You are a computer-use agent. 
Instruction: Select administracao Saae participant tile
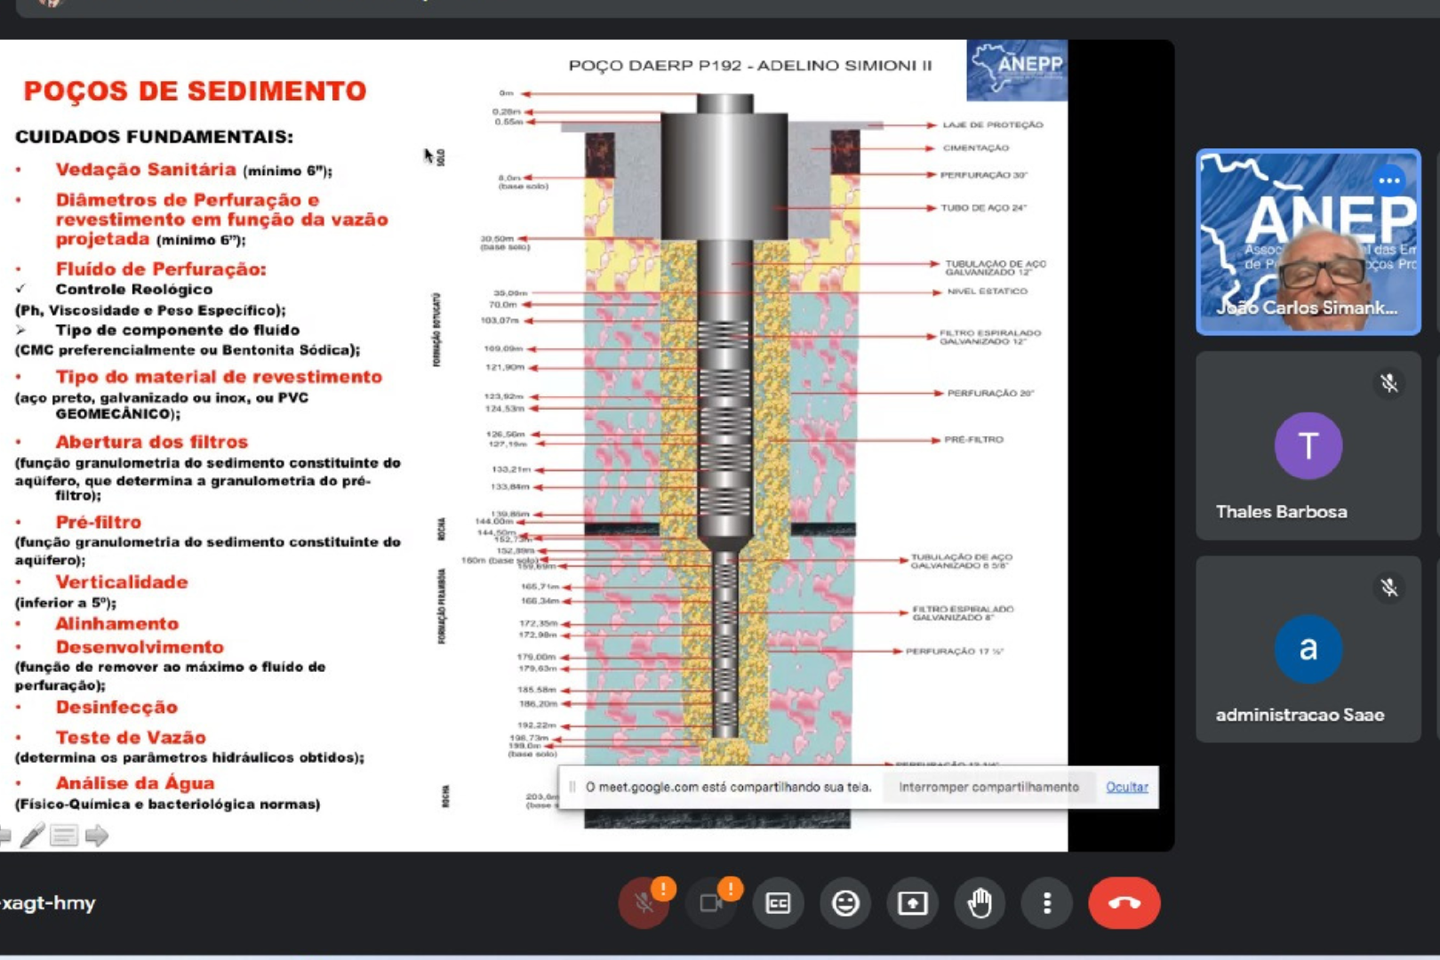tap(1308, 649)
